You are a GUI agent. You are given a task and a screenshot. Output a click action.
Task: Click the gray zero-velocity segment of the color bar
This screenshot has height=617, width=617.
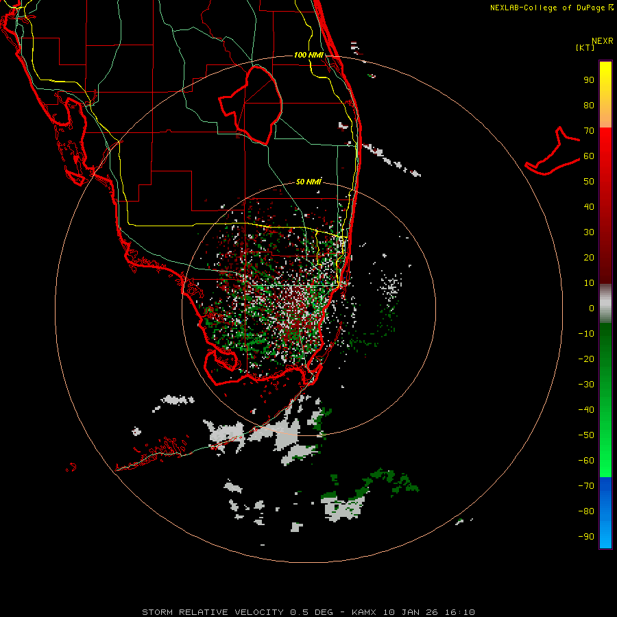(x=605, y=304)
